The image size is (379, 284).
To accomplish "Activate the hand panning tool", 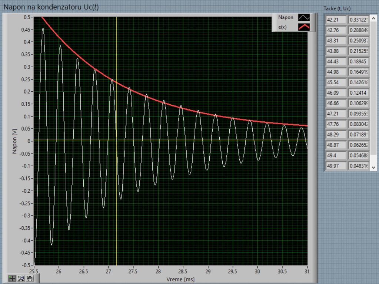I will 30,278.
